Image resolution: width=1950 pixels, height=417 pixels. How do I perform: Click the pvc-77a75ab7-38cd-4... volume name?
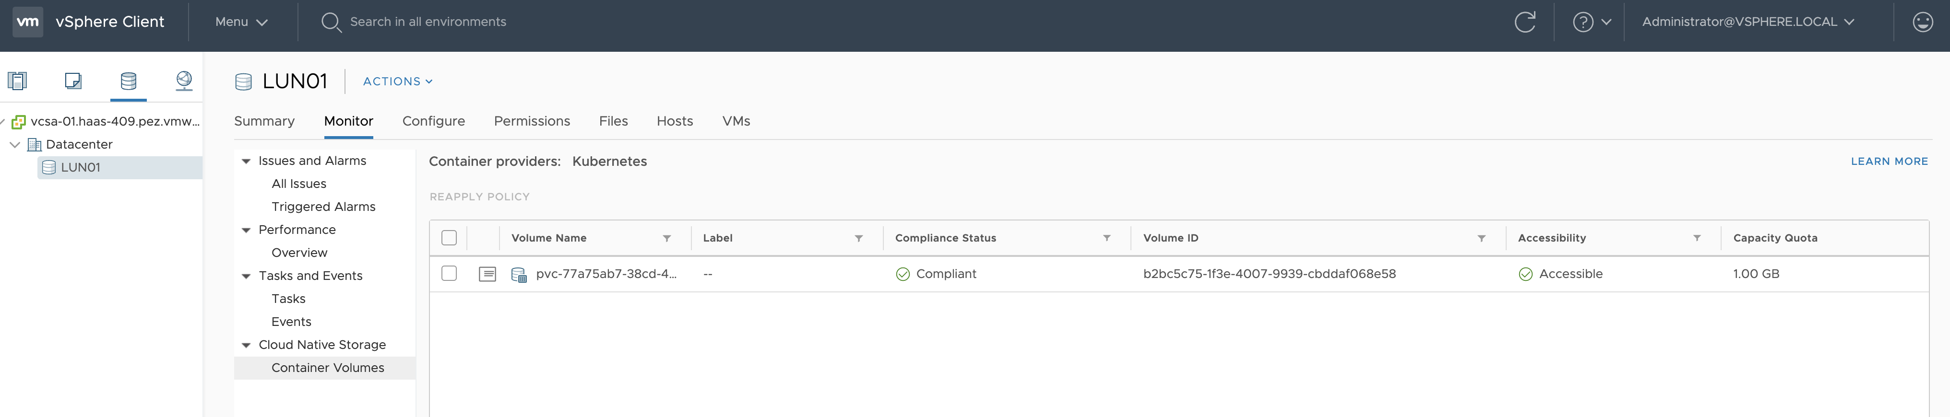pos(606,274)
